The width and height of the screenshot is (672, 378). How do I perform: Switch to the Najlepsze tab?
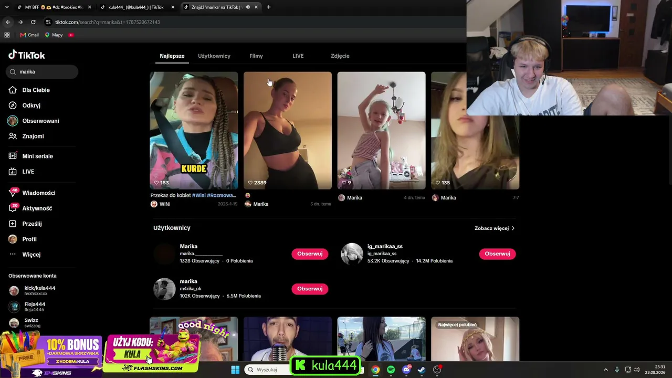click(172, 56)
